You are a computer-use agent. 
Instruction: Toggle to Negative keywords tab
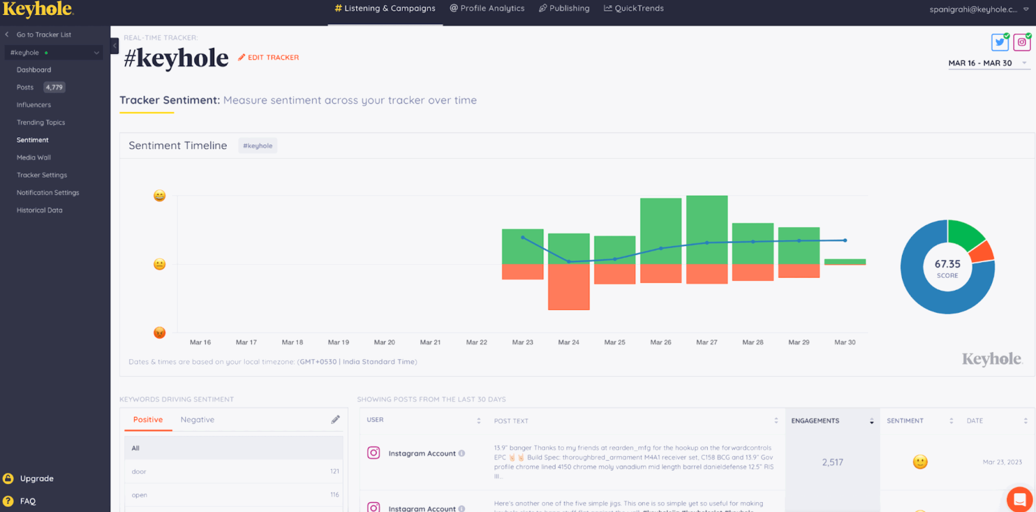[x=198, y=420]
